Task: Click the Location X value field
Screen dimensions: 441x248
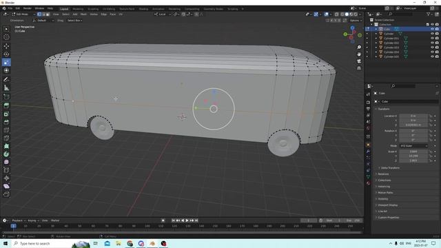Action: [x=413, y=116]
